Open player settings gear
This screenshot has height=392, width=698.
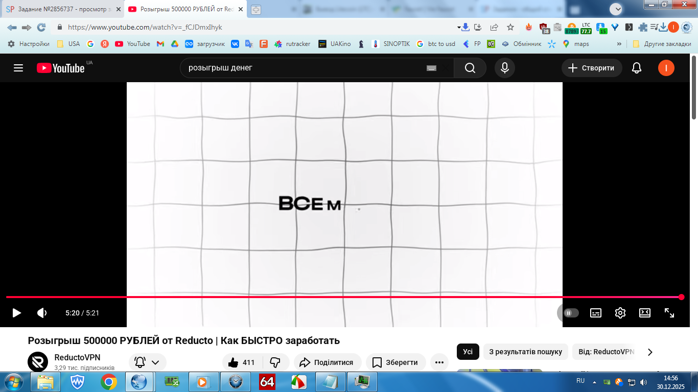pyautogui.click(x=620, y=313)
